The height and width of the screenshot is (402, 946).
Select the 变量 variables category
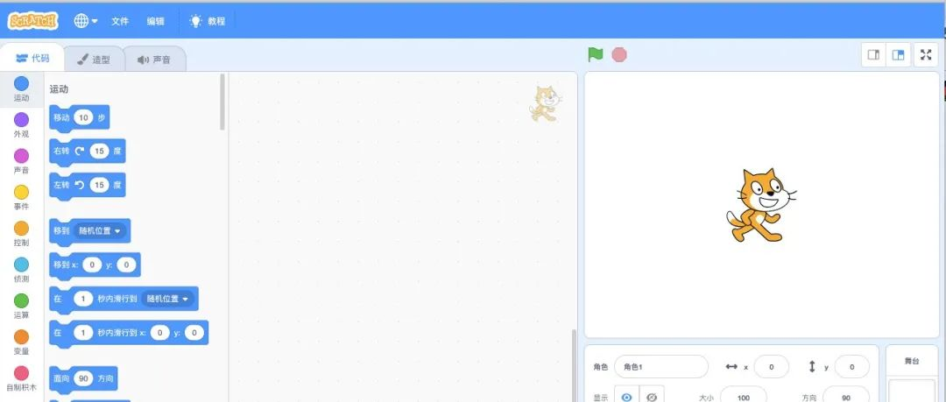click(x=21, y=342)
